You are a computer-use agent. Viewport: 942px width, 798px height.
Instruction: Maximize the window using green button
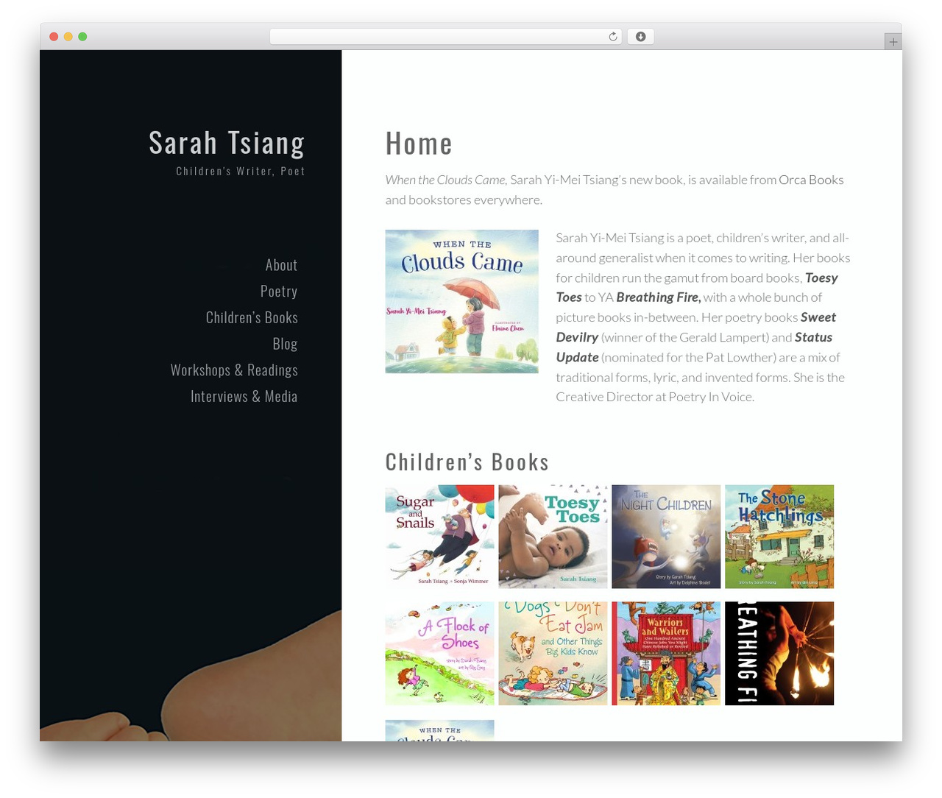[x=82, y=37]
